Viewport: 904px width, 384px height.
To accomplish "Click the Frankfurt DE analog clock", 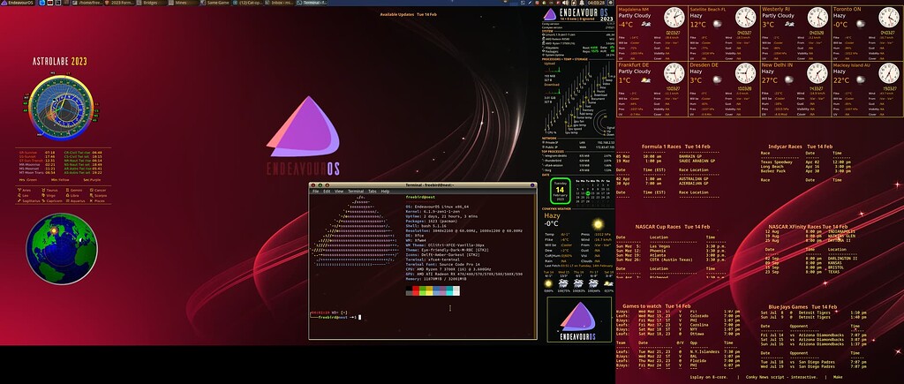I will (x=674, y=73).
